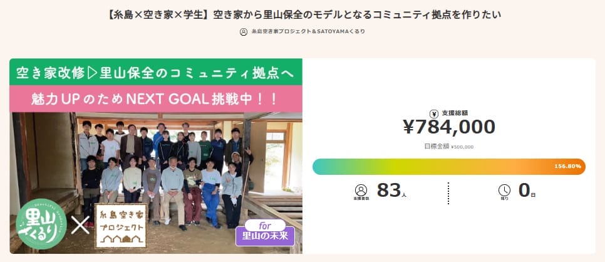Click the author profile icon under the title
605x262 pixels.
coord(244,31)
